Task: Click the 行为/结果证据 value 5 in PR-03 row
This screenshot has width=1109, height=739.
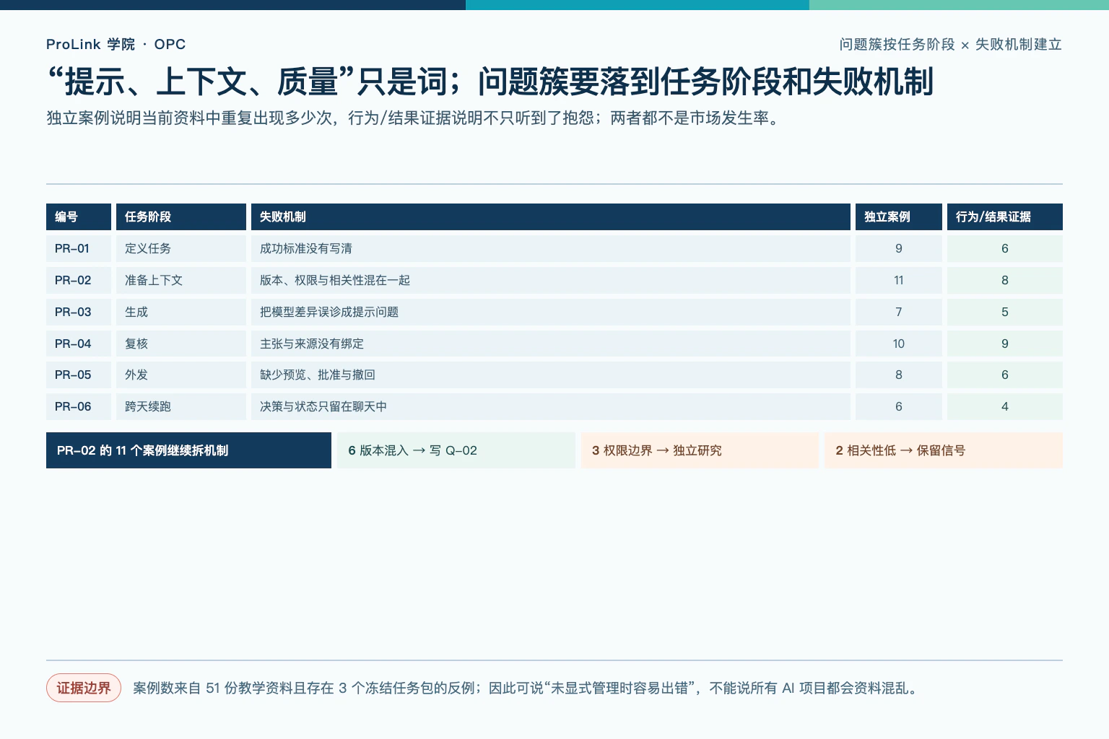Action: (x=1005, y=312)
